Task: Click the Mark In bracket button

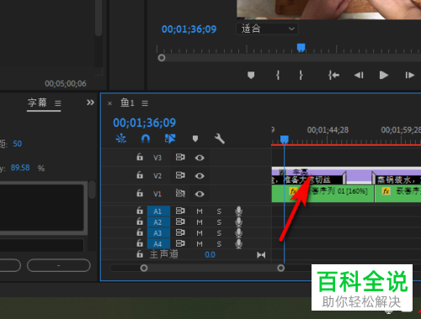Action: tap(278, 75)
